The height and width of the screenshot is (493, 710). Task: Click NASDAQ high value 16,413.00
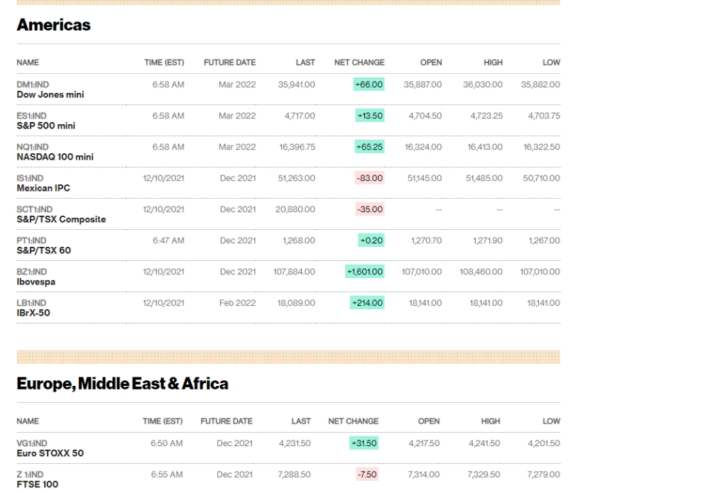coord(485,147)
